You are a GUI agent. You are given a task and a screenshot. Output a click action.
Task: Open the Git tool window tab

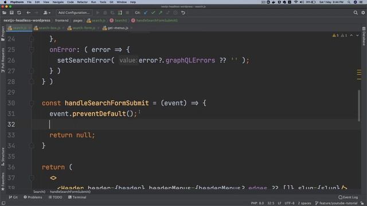click(x=13, y=197)
